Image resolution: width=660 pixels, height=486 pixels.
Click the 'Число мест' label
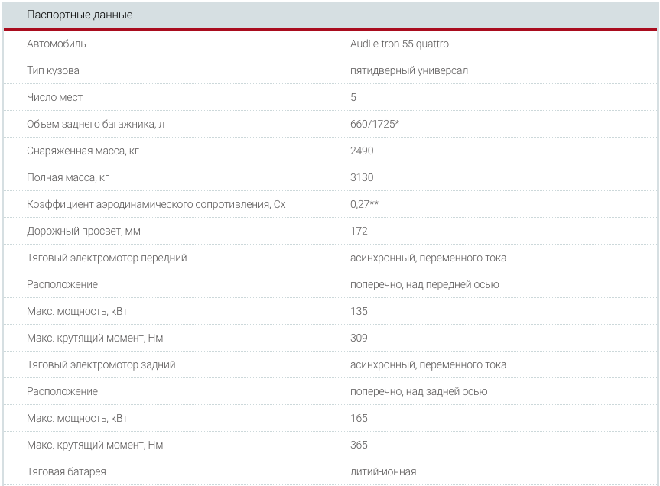(x=55, y=97)
